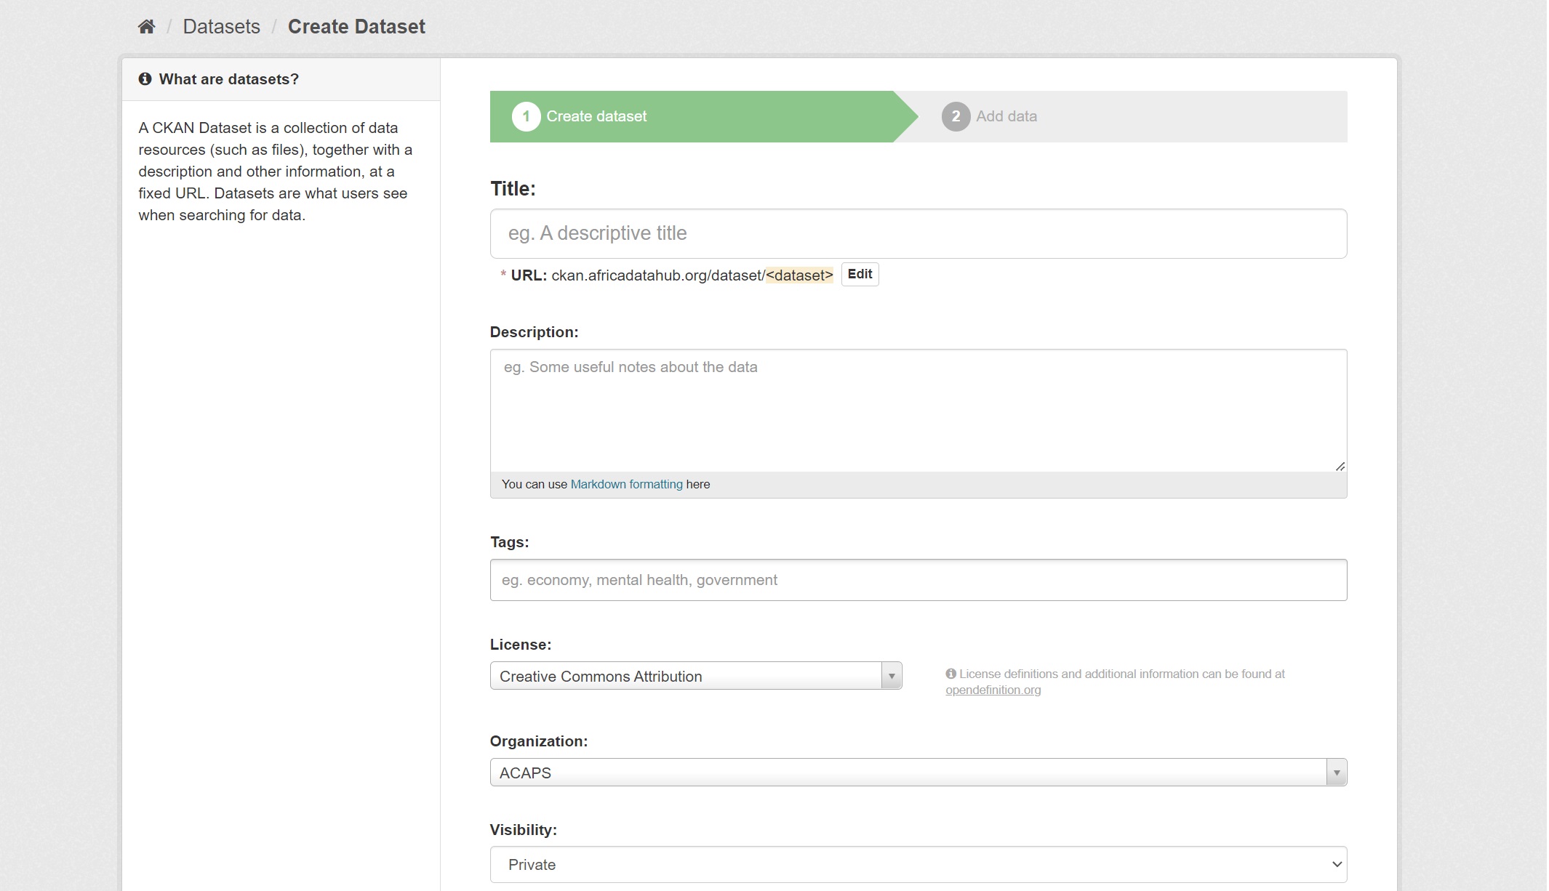Click the home icon in breadcrumb

146,27
